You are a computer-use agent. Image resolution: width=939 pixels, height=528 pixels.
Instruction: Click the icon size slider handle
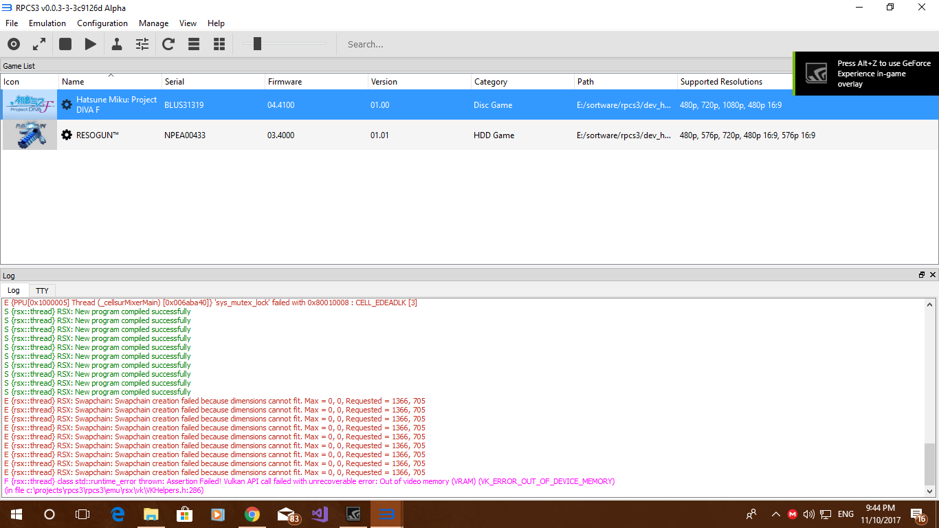click(x=257, y=44)
